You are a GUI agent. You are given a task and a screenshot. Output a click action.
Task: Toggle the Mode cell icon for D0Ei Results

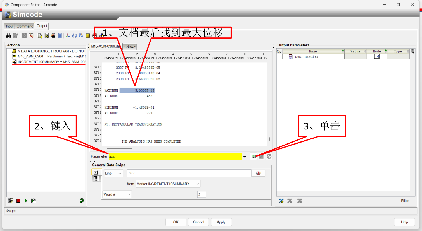(377, 57)
